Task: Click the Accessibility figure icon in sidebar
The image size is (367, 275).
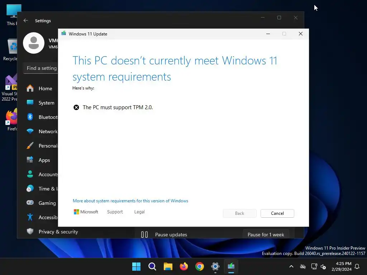Action: pyautogui.click(x=30, y=217)
